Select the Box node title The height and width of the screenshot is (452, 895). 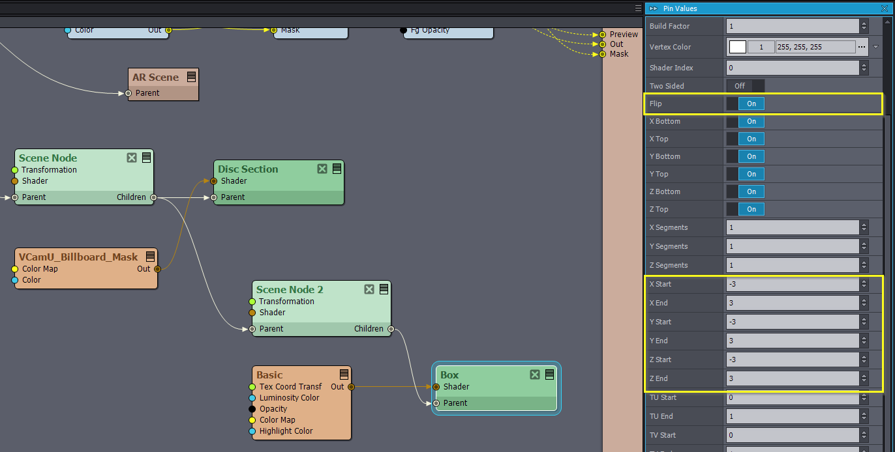point(449,375)
